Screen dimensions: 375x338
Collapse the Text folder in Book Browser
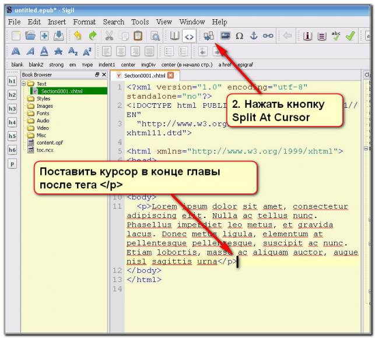click(x=24, y=84)
